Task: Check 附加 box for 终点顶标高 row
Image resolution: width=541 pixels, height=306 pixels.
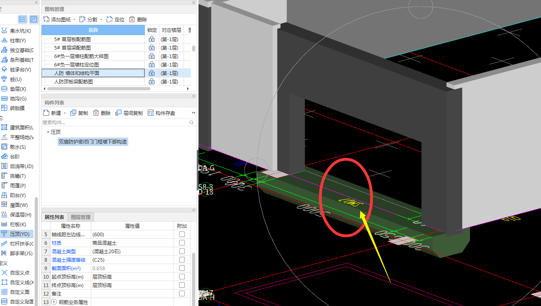Action: tap(182, 285)
